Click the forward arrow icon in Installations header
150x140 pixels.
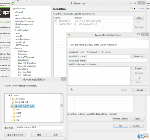[x=137, y=8]
